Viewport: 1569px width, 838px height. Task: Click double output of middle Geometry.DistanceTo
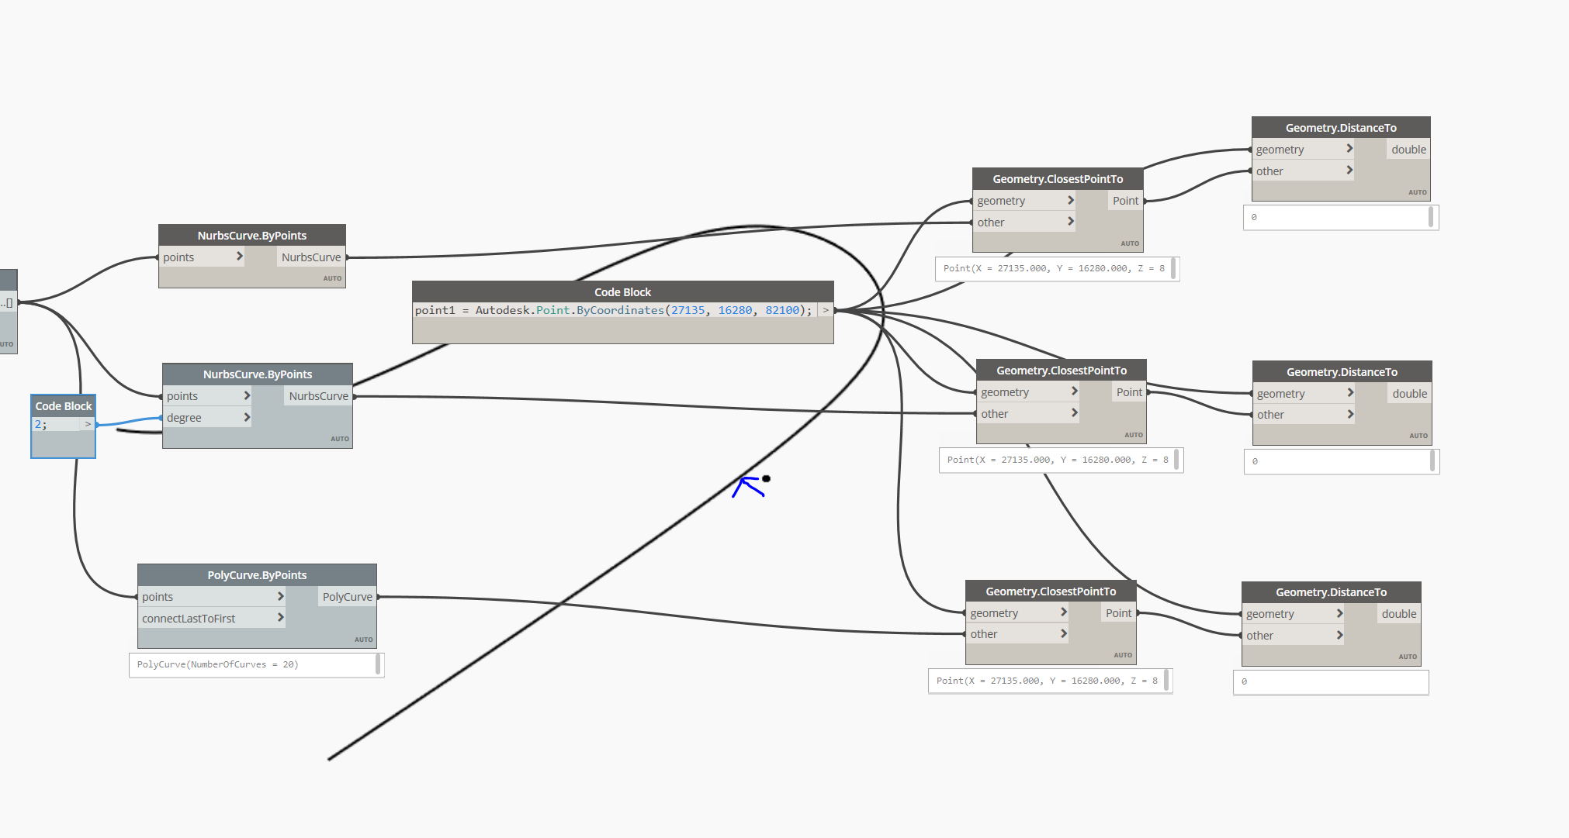pos(1409,394)
